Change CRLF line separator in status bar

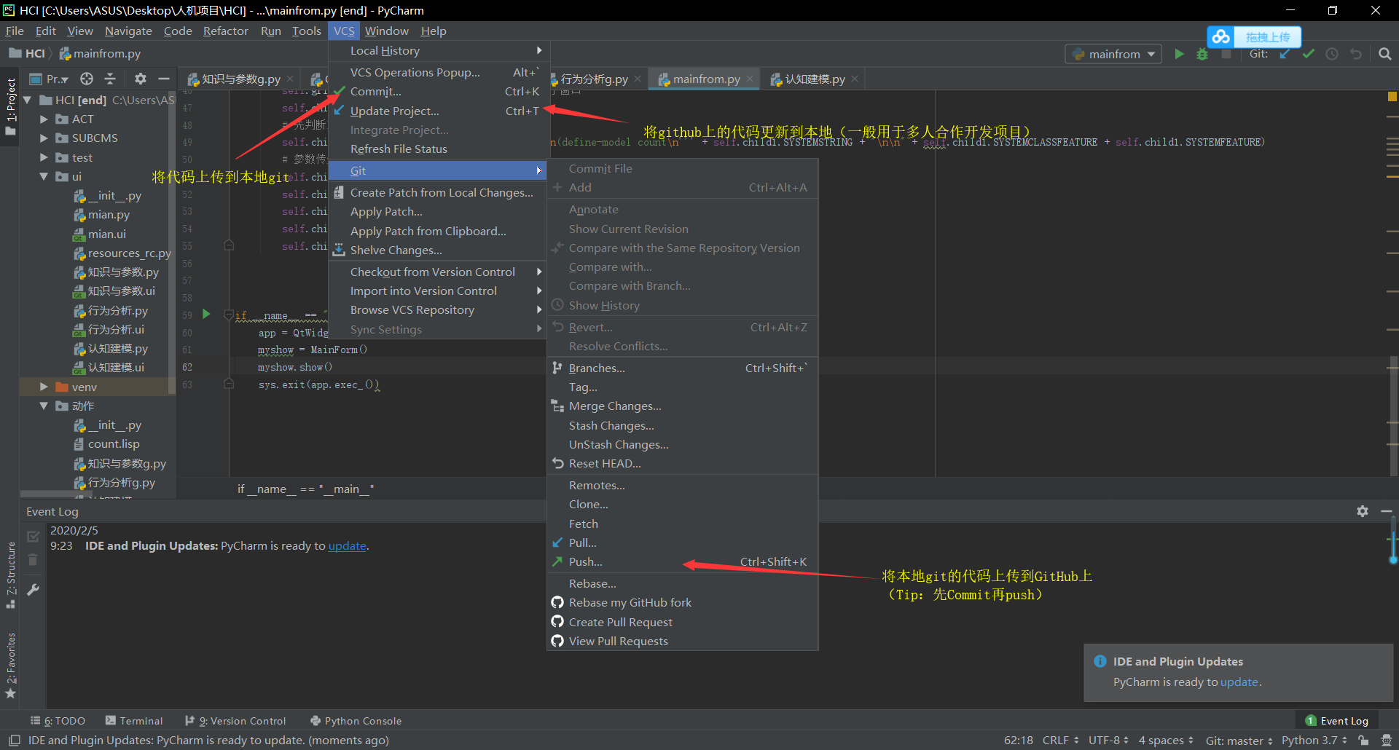point(1060,741)
